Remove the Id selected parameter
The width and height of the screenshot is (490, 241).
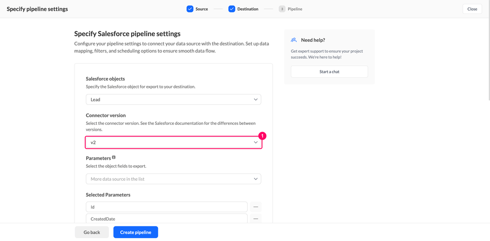(255, 207)
